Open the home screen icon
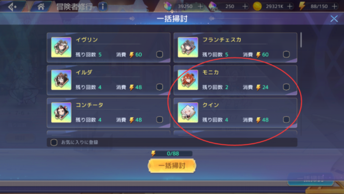This screenshot has height=194, width=344. 41,7
